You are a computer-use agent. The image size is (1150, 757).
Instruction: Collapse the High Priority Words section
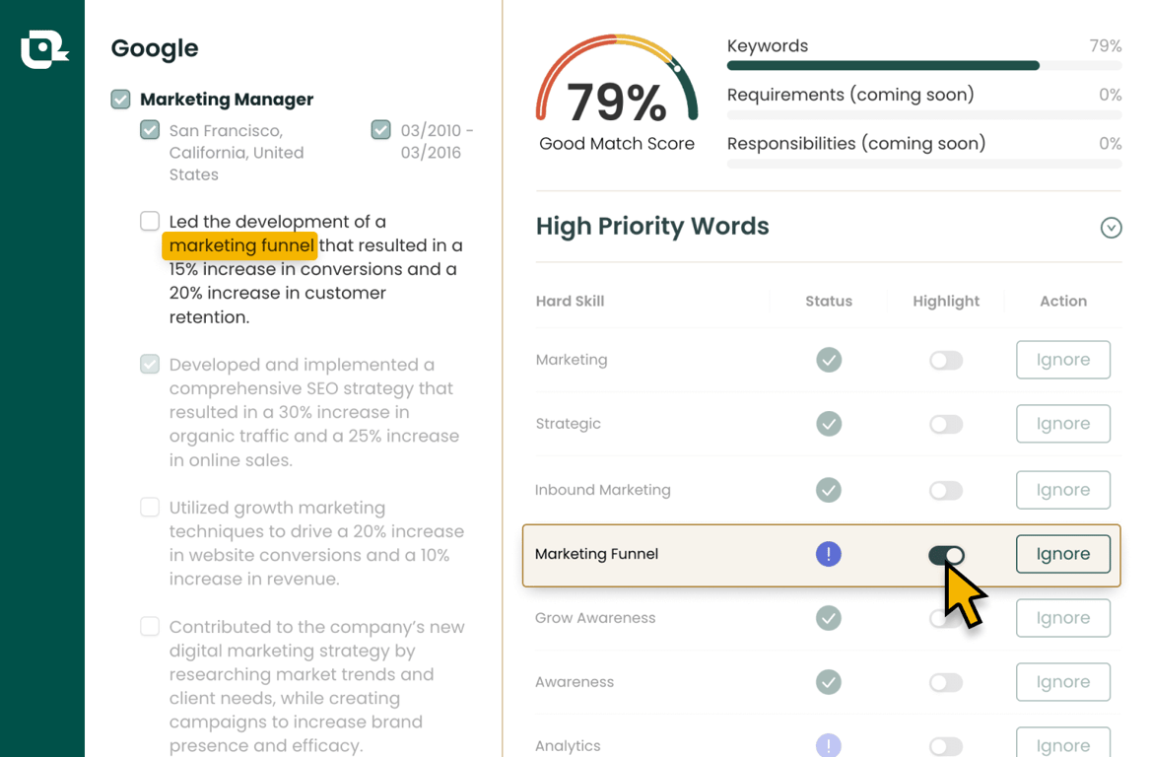click(1112, 228)
